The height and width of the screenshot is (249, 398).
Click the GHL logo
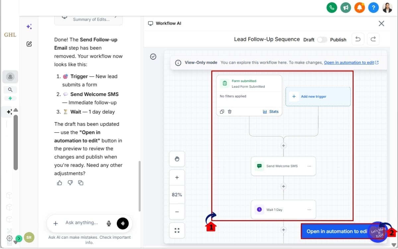coord(10,35)
